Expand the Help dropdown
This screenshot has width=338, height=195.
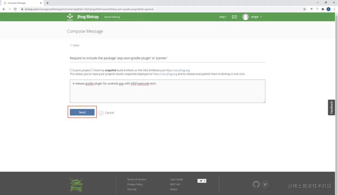(x=223, y=17)
